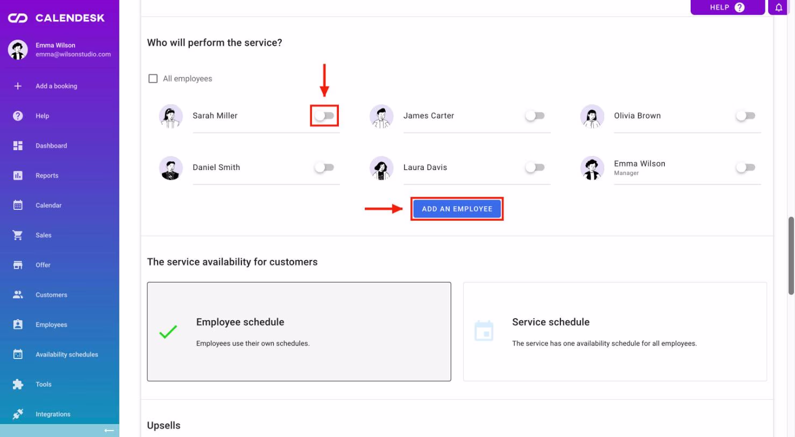795x437 pixels.
Task: Enable the Emma Wilson Manager toggle
Action: point(746,167)
